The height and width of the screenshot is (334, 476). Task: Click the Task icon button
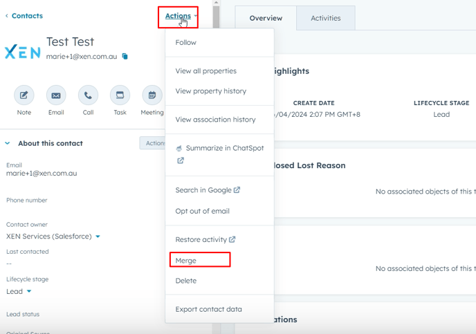[x=120, y=95]
